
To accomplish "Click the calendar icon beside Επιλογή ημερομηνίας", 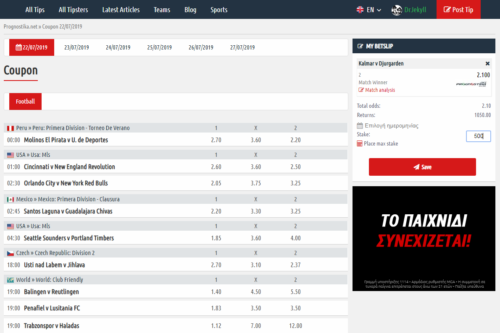I will (x=360, y=126).
